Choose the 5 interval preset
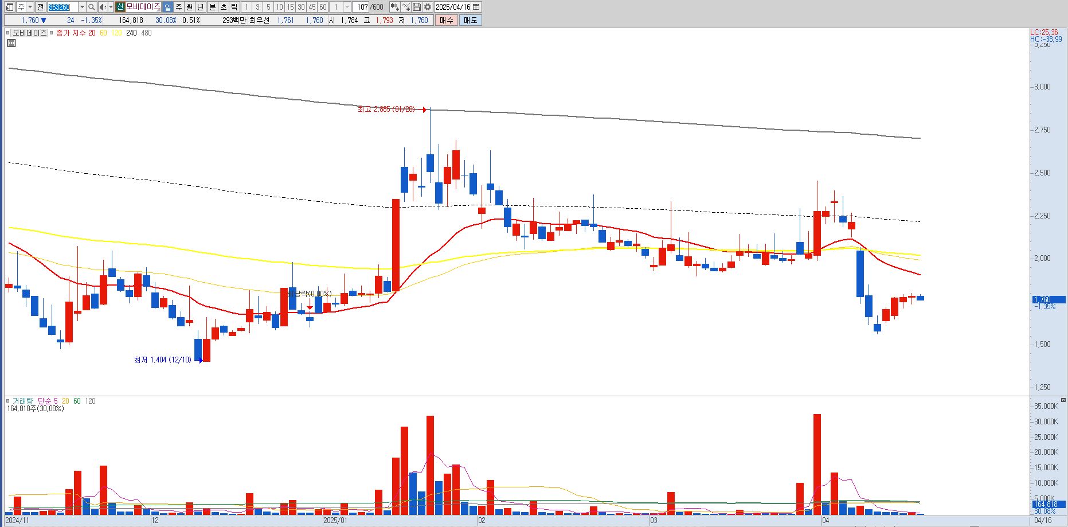The image size is (1068, 527). tap(268, 7)
